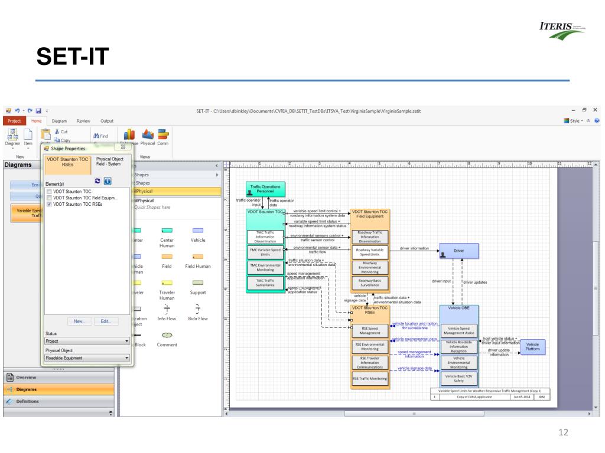The width and height of the screenshot is (605, 453).
Task: Open the Style dropdown at top right
Action: pyautogui.click(x=574, y=120)
